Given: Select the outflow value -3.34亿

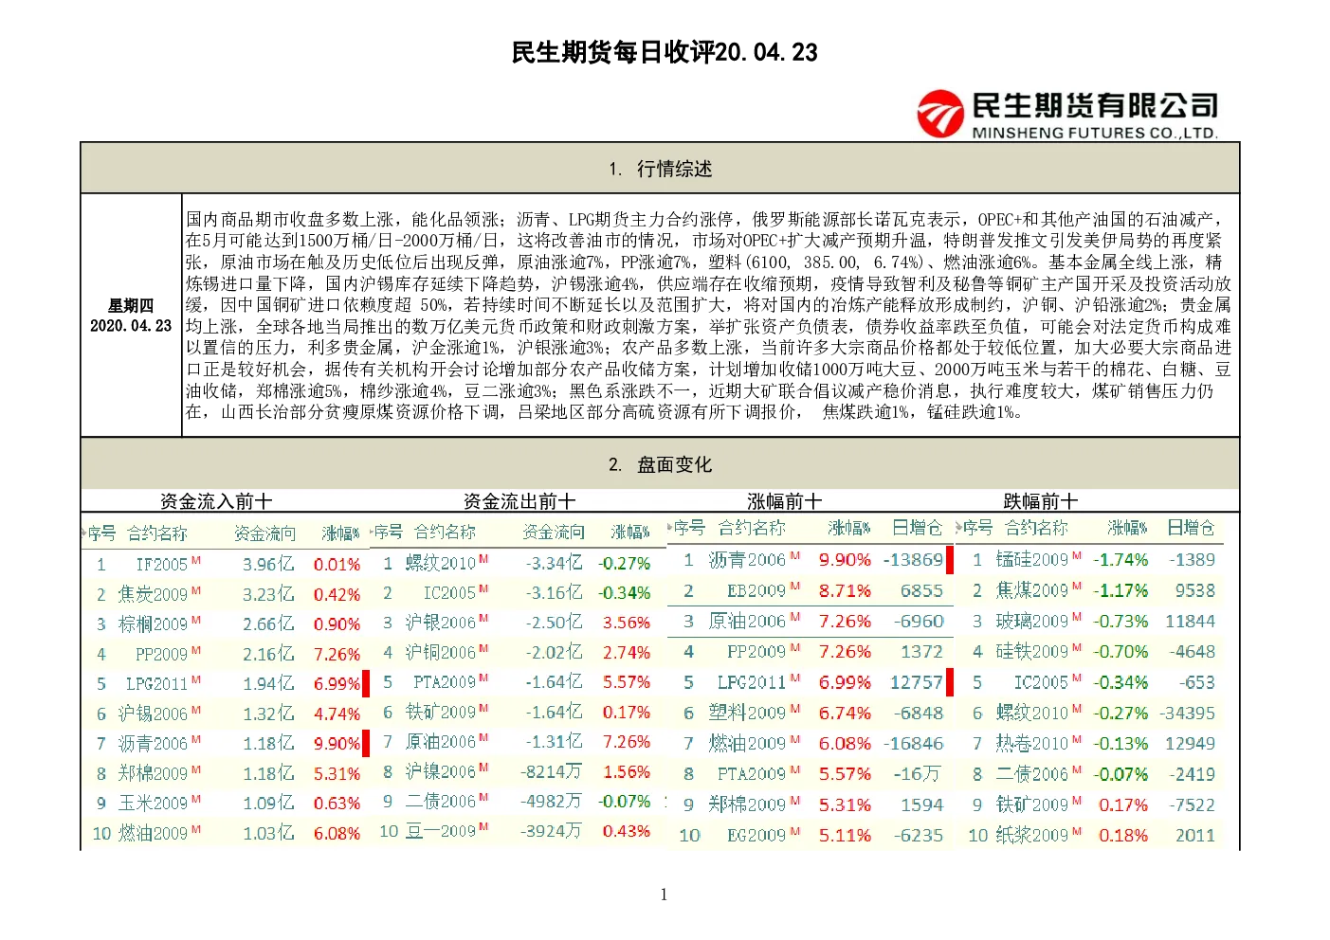Looking at the screenshot, I should [x=554, y=563].
